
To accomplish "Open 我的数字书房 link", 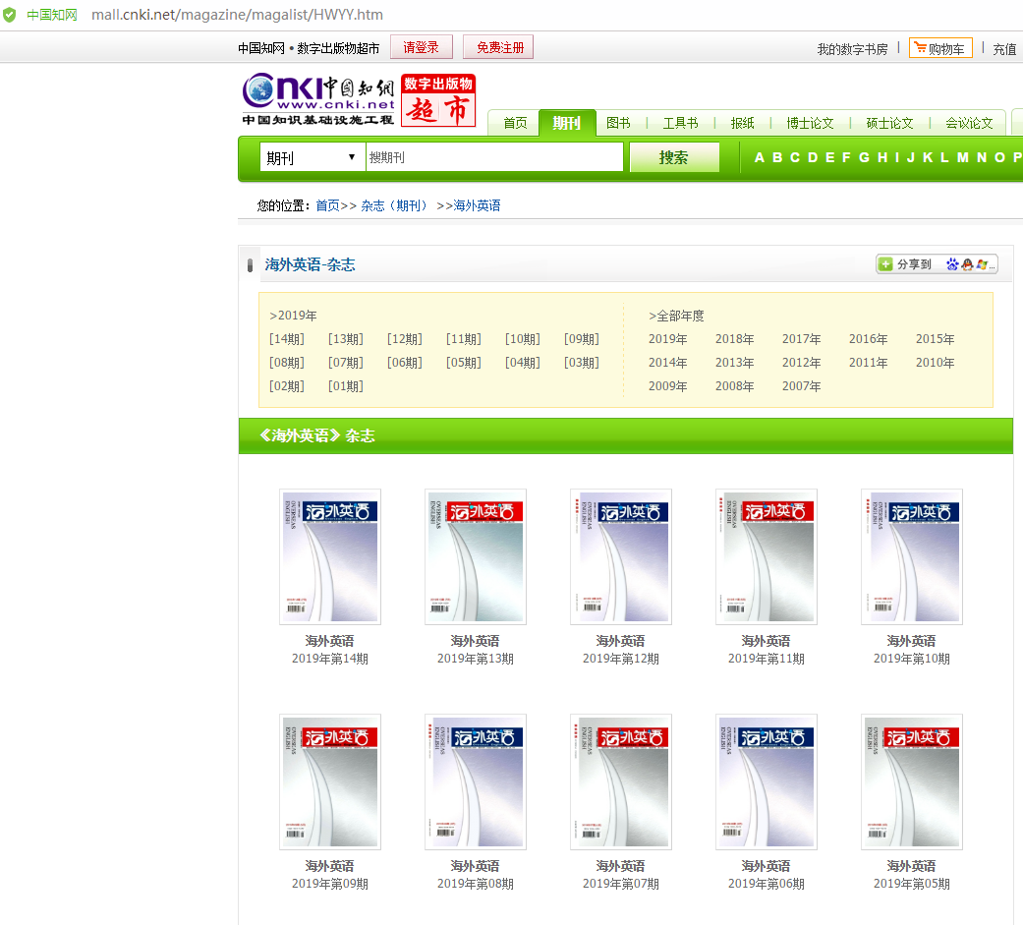I will click(852, 49).
